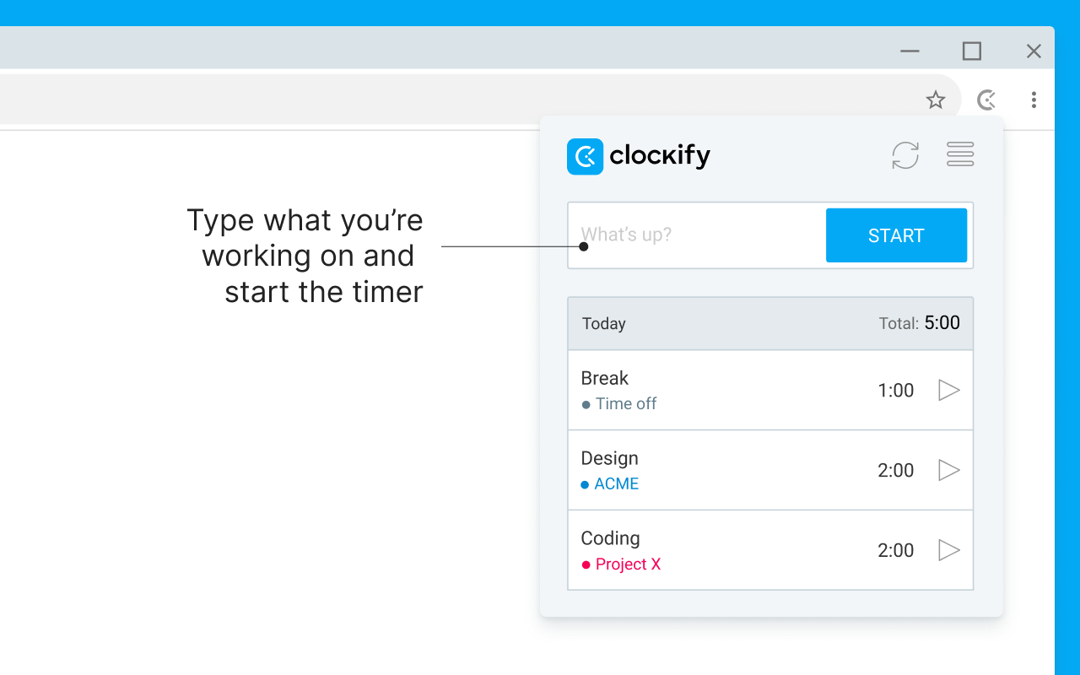Click the sync refresh icon
The image size is (1080, 675).
(x=905, y=155)
